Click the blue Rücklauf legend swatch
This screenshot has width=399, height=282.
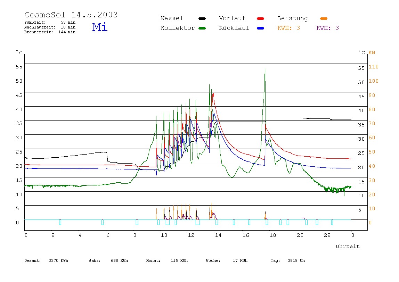point(261,28)
